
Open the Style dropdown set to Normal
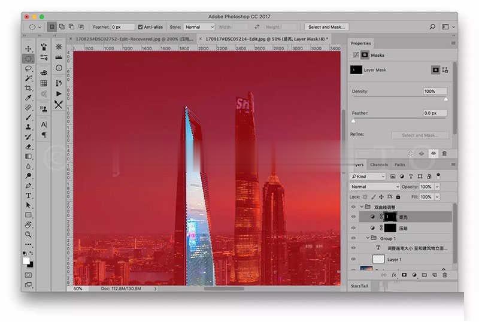[x=199, y=27]
